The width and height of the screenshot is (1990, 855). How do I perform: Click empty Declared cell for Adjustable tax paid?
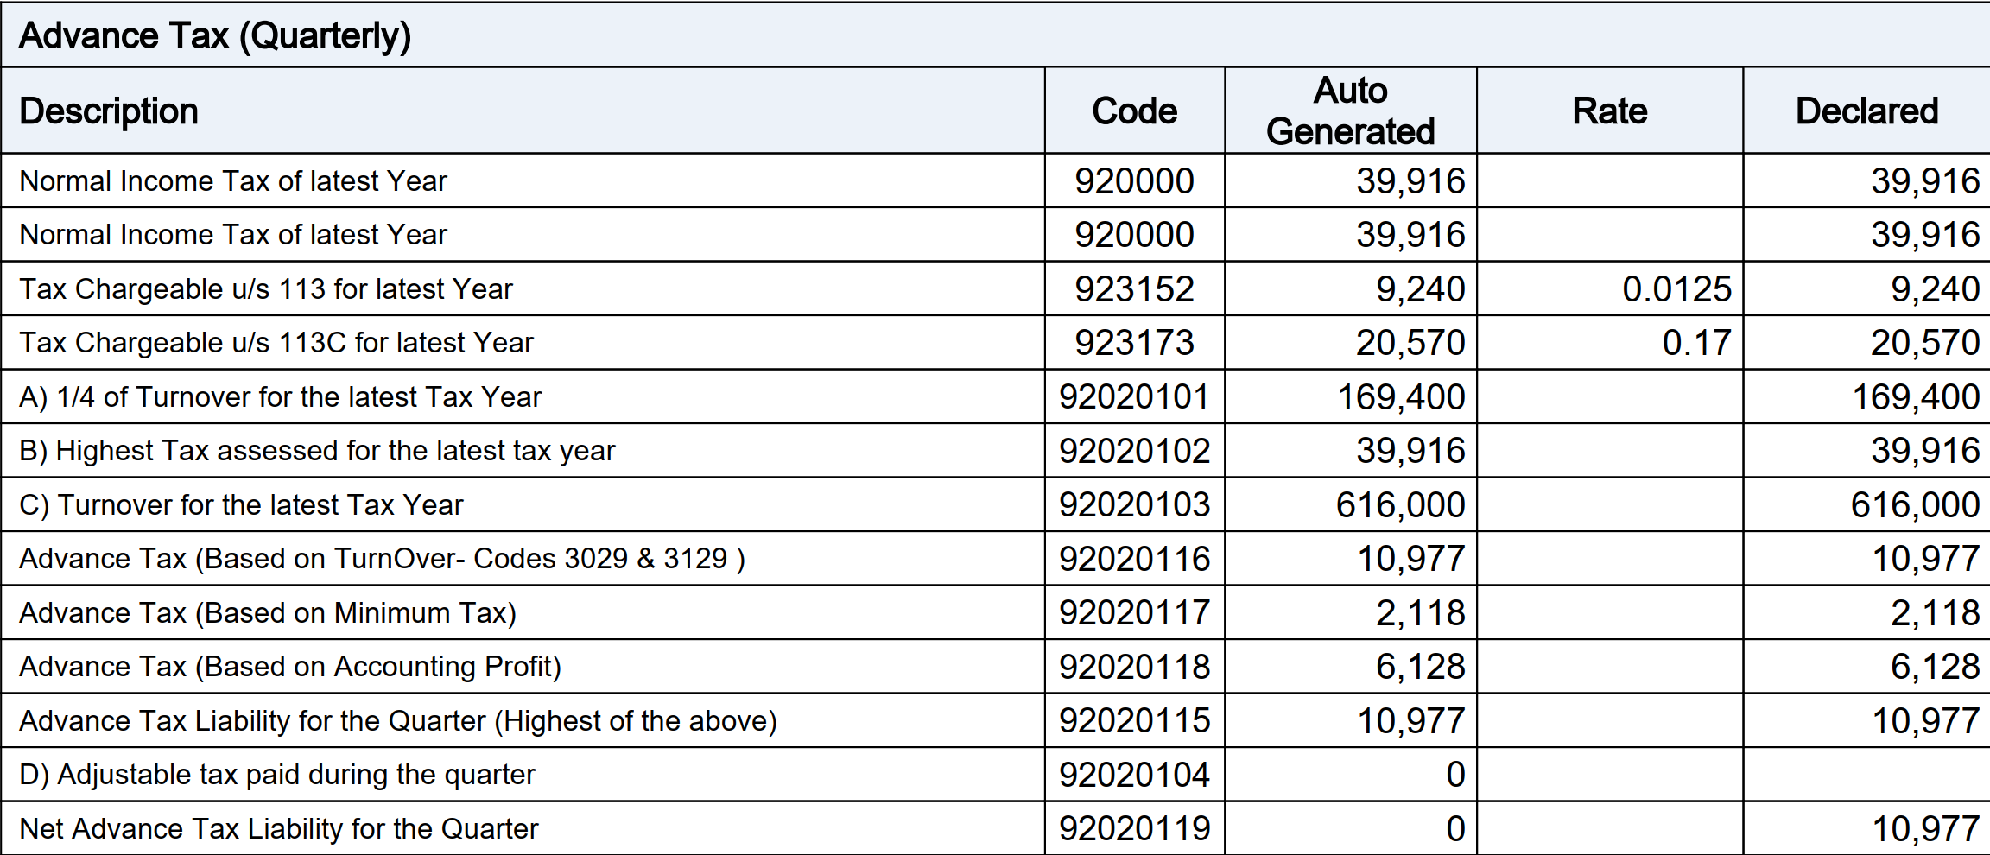[1866, 775]
